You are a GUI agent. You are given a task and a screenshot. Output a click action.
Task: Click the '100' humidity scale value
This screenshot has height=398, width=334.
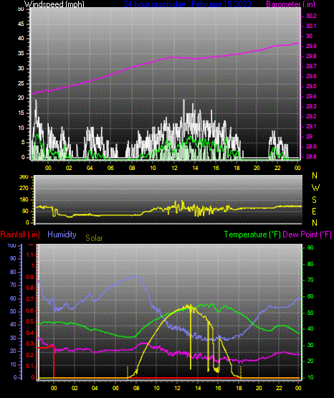coord(12,245)
